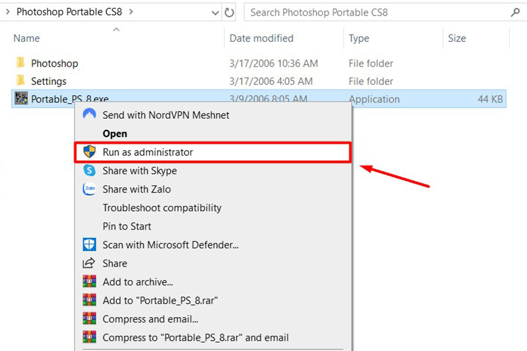
Task: Click the Run as administrator shield icon
Action: pyautogui.click(x=90, y=152)
